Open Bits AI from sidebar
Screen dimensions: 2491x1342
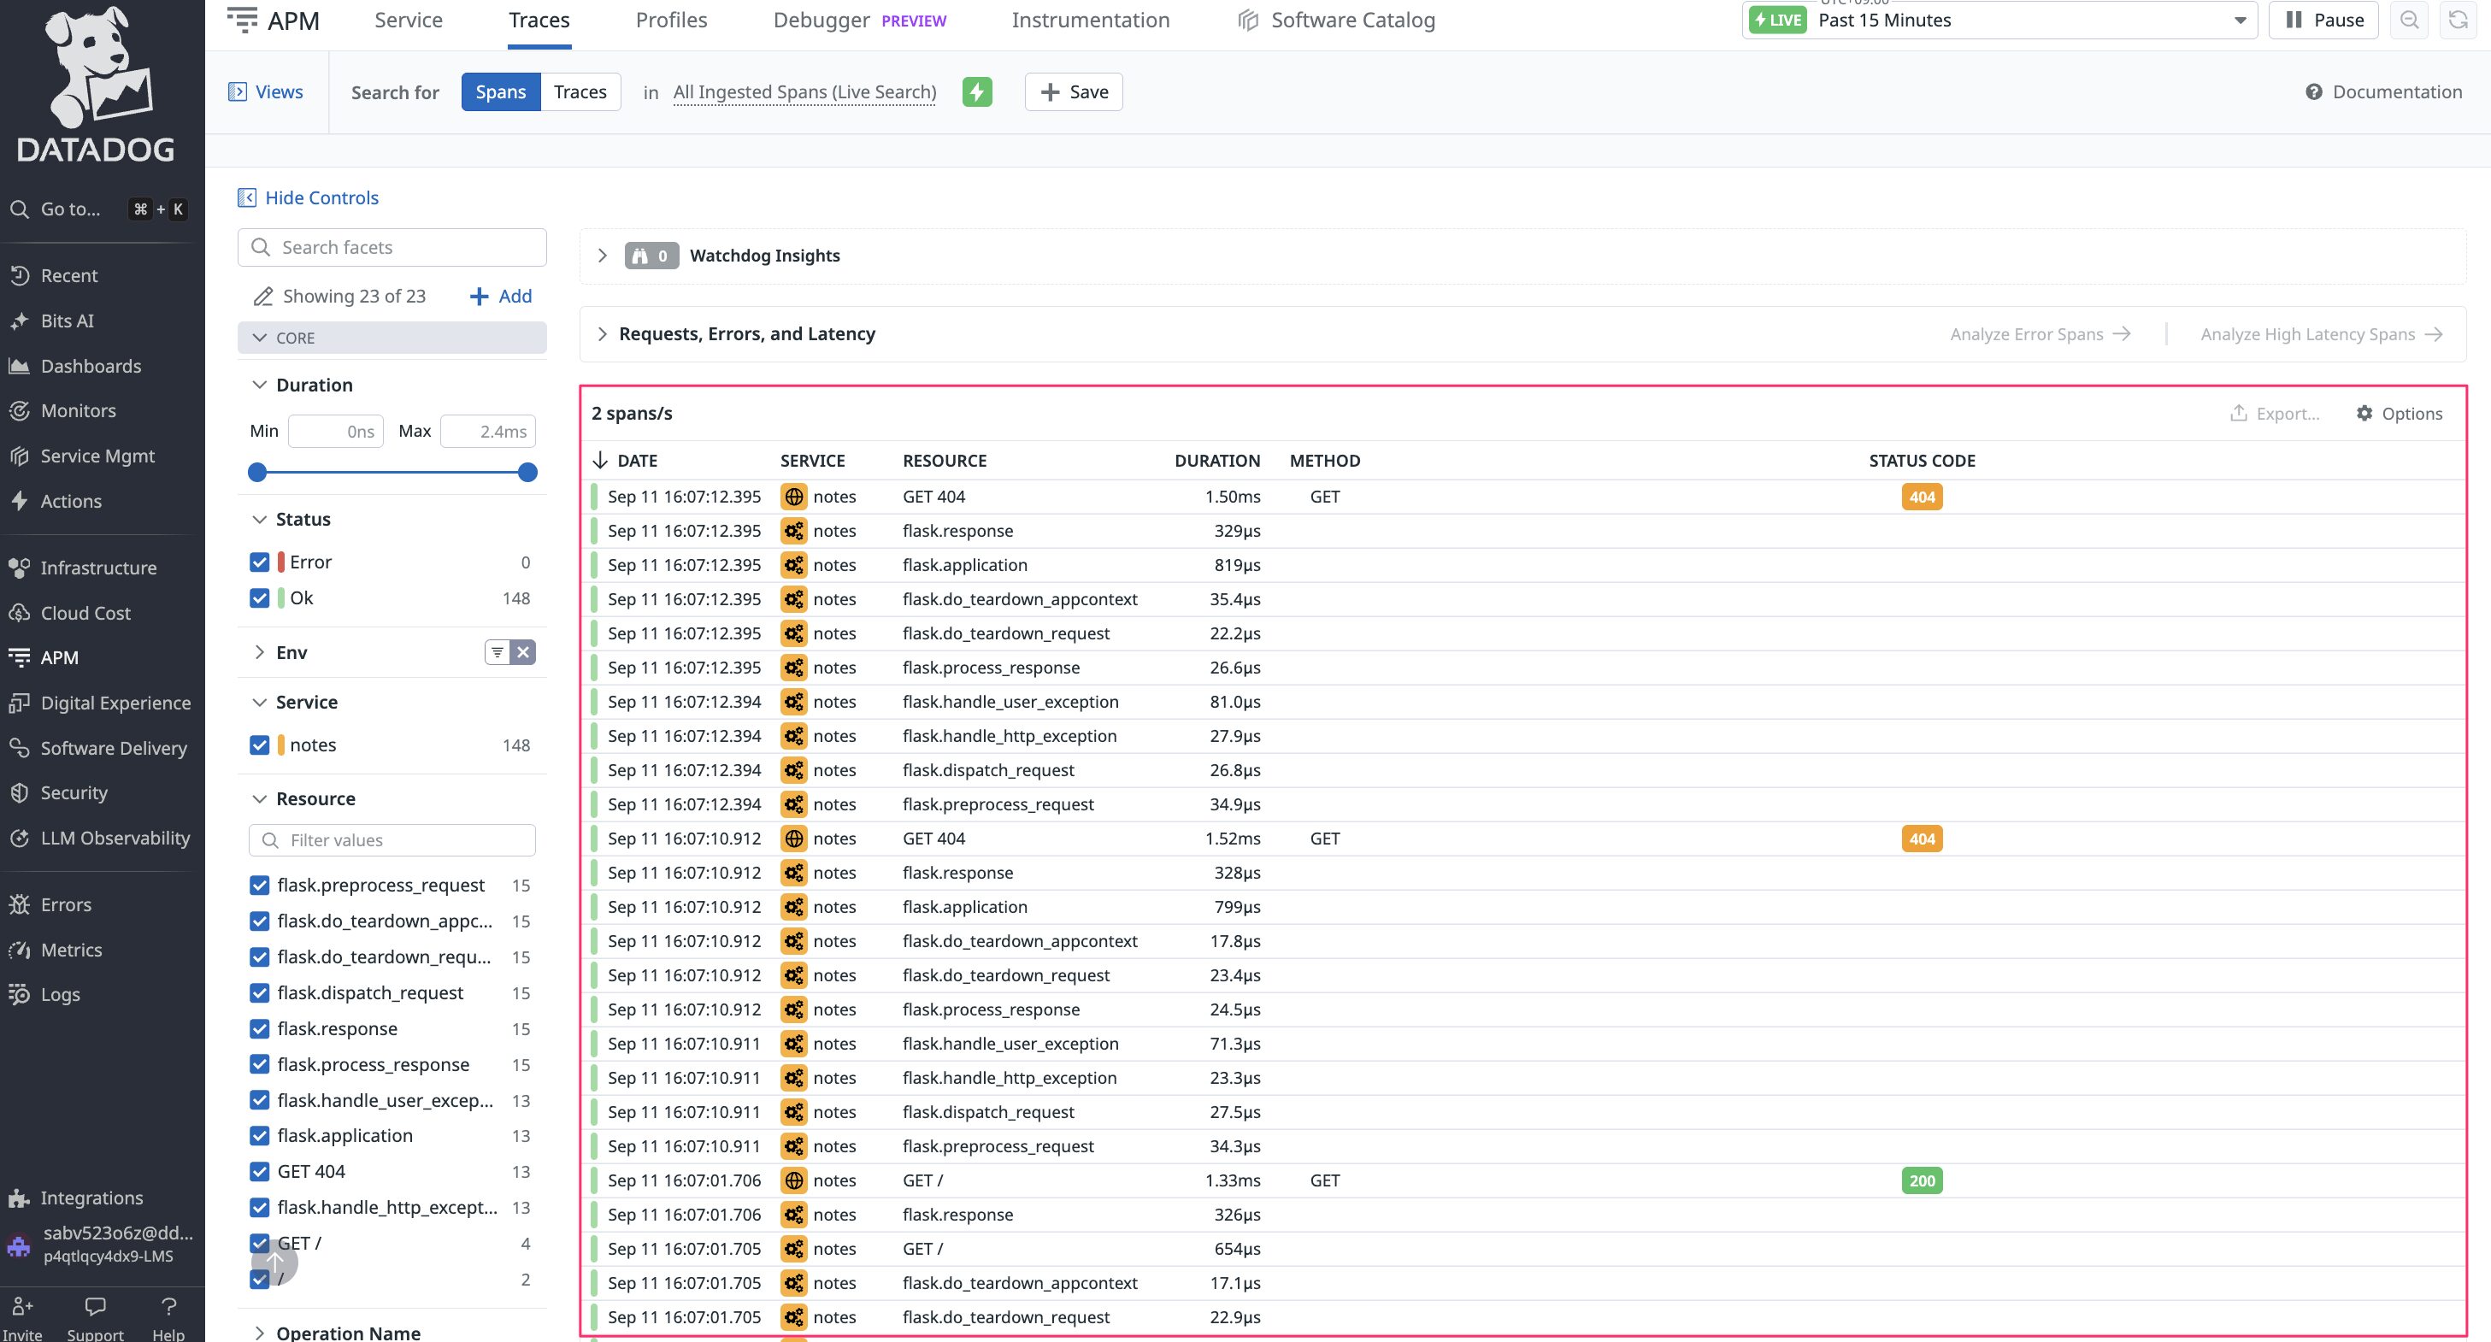pos(67,321)
